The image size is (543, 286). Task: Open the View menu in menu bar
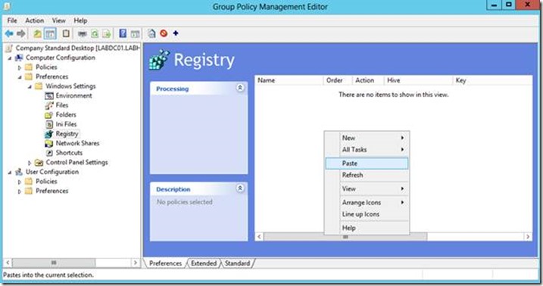pyautogui.click(x=58, y=20)
